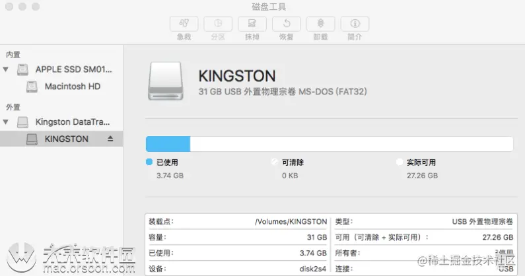Click the red close window button

pos(9,7)
